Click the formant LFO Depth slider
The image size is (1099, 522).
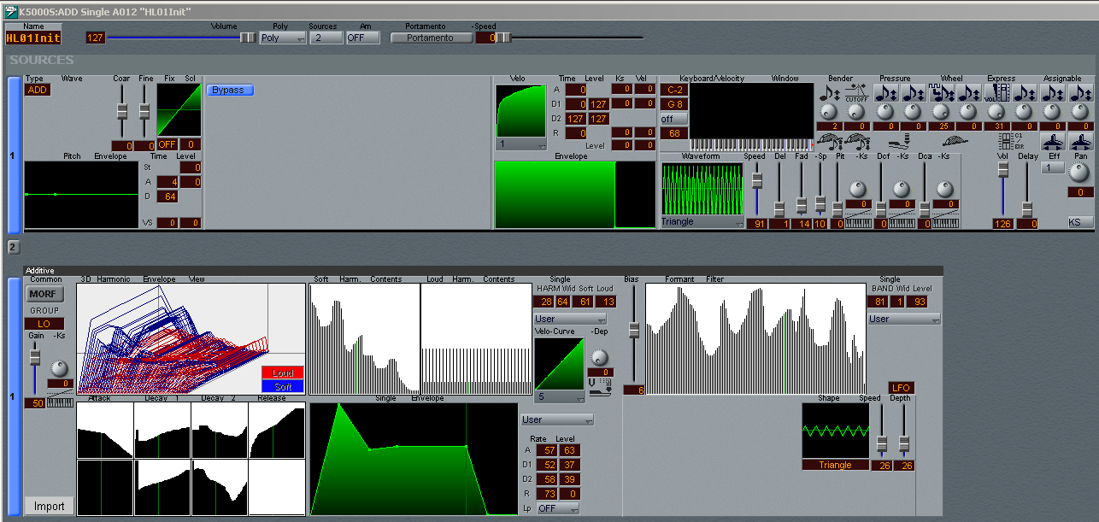tap(903, 443)
